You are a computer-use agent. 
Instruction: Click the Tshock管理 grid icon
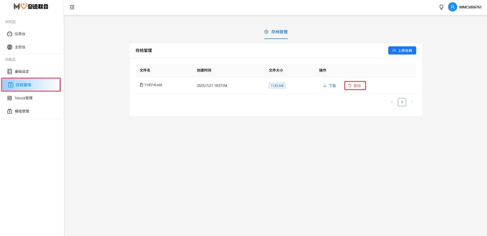point(10,98)
